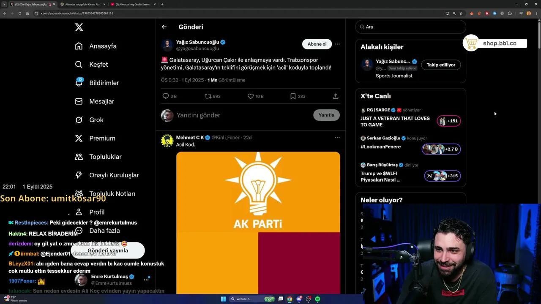The height and width of the screenshot is (304, 541).
Task: Click the Yanıtla reply button
Action: (x=326, y=115)
